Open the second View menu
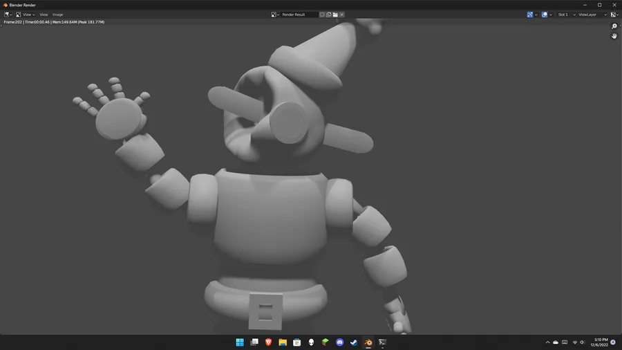This screenshot has width=622, height=350. [x=44, y=15]
